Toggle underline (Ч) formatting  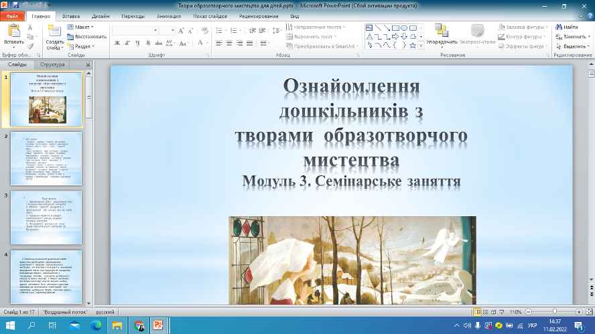tap(138, 43)
